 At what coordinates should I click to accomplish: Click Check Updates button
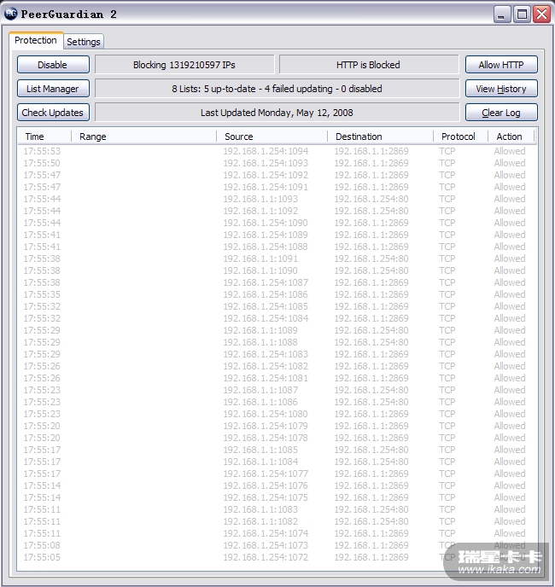pos(53,113)
